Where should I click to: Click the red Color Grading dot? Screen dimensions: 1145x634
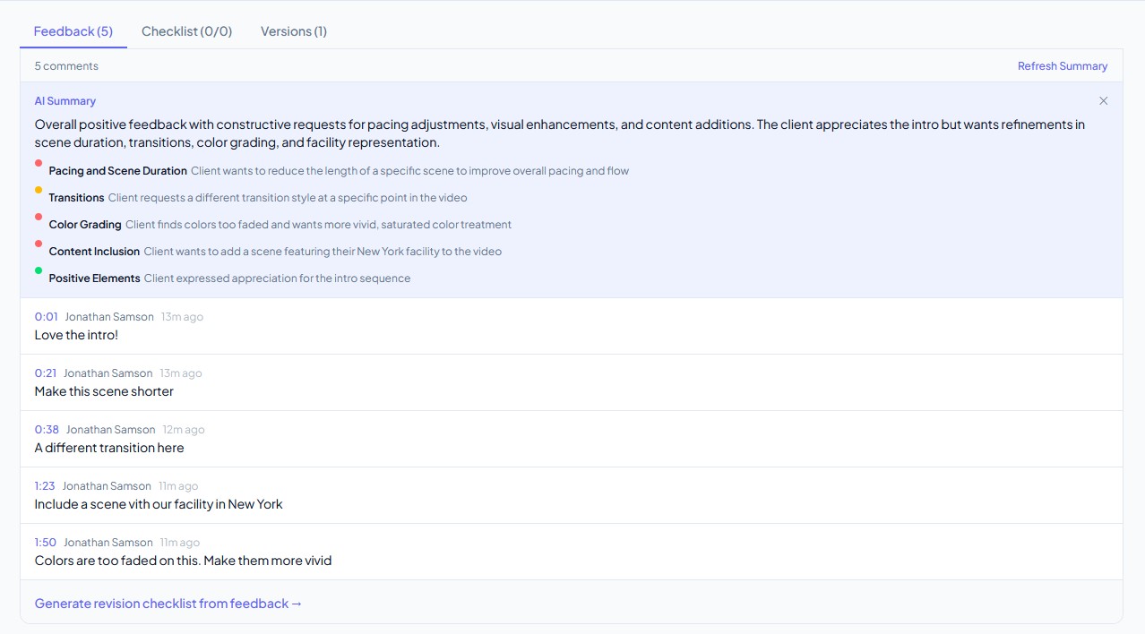[x=39, y=217]
